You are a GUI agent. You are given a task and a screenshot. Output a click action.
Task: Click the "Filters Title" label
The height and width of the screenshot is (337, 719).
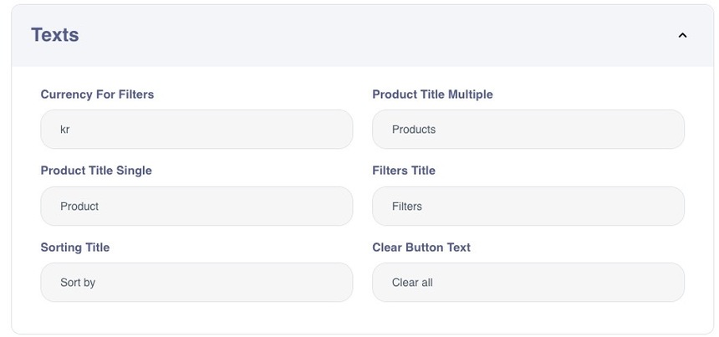point(404,171)
